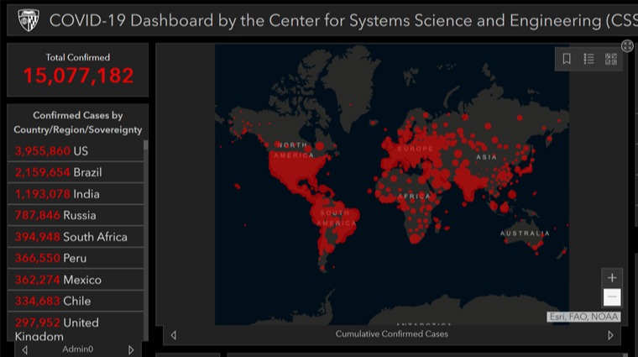
Task: Select the Cumulative Confirmed Cases map tab
Action: (x=392, y=333)
